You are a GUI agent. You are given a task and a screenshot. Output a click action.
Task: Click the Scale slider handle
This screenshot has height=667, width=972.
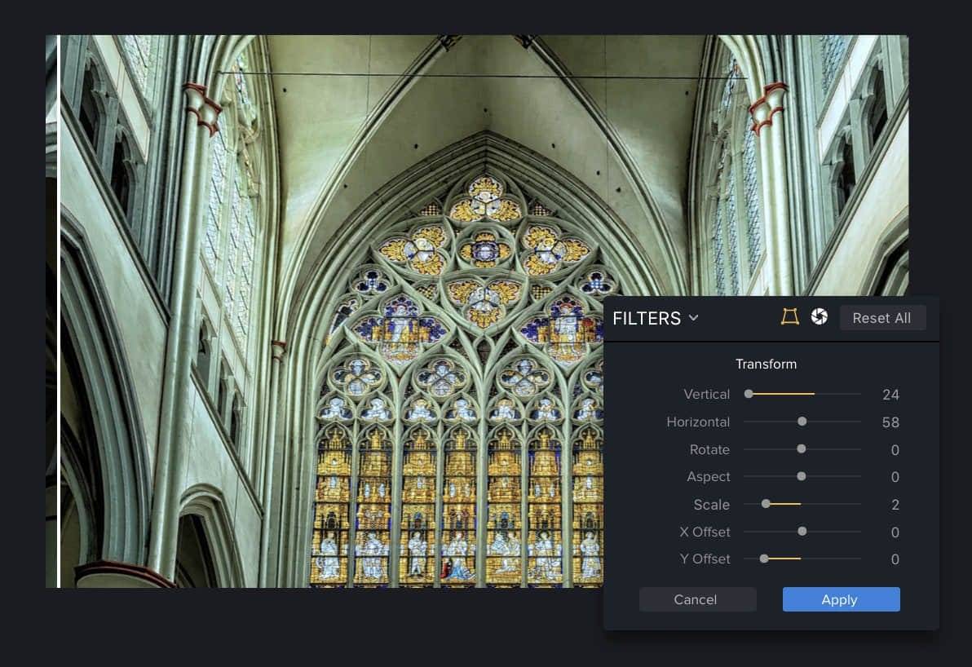point(766,504)
